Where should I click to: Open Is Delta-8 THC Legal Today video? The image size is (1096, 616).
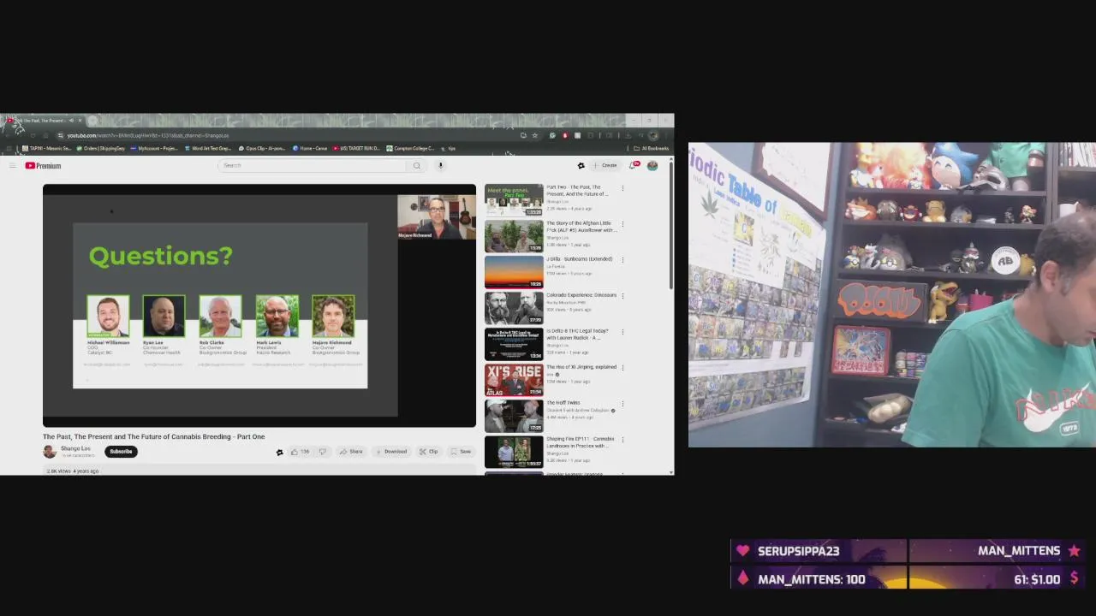tap(514, 344)
